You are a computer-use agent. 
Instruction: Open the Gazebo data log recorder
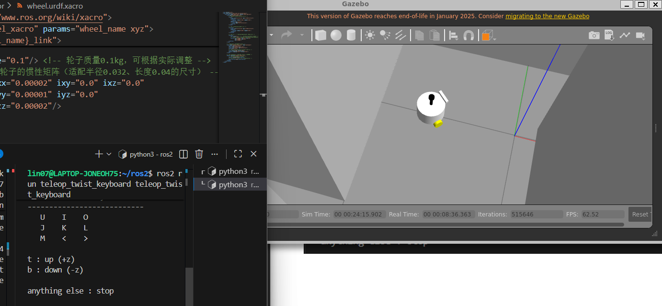[x=609, y=35]
